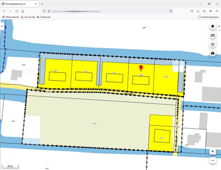The height and width of the screenshot is (170, 221).
Task: Open a new browser tab
Action: point(42,4)
